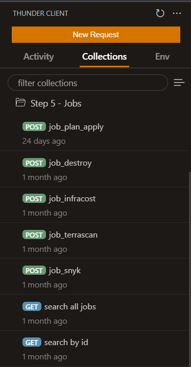This screenshot has height=367, width=191.
Task: Open the Env tab
Action: 162,57
